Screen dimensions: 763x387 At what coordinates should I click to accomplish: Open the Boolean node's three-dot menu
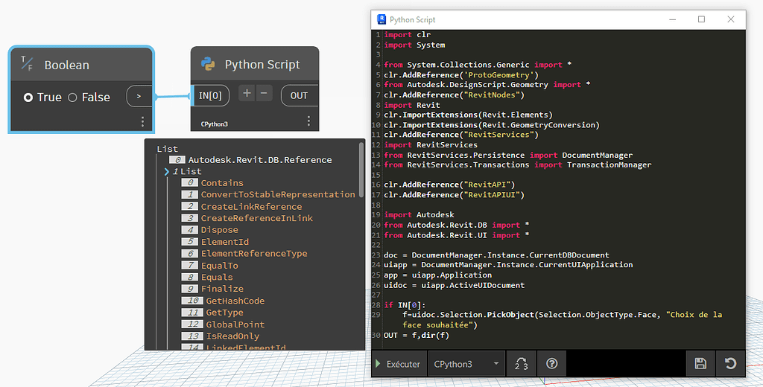point(142,121)
